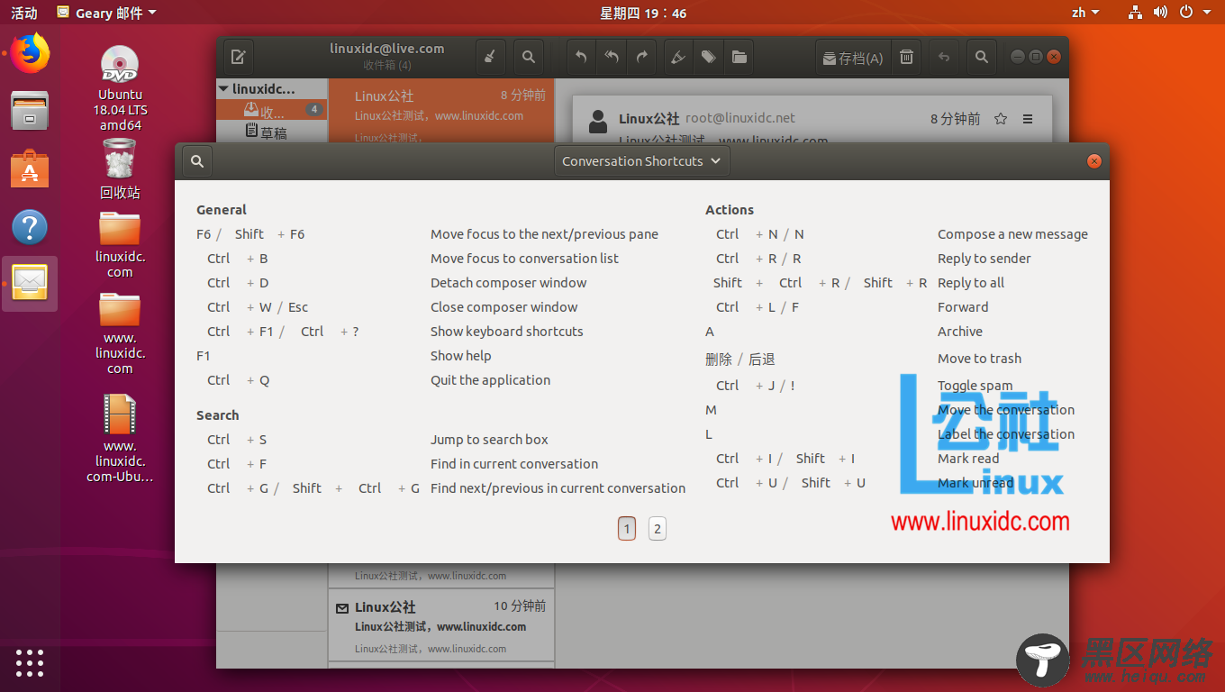This screenshot has width=1225, height=692.
Task: Click the 'Jump to search box' shortcut text
Action: pyautogui.click(x=489, y=440)
